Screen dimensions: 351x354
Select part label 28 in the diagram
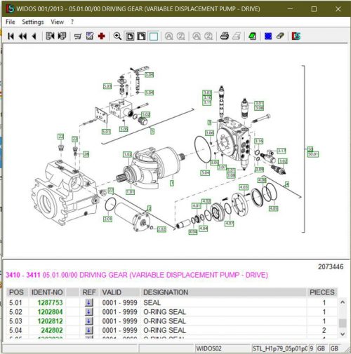pyautogui.click(x=86, y=154)
